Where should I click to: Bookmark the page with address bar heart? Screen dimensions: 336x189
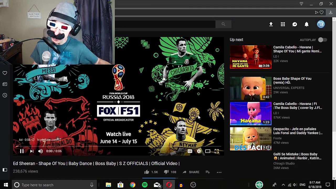click(322, 12)
